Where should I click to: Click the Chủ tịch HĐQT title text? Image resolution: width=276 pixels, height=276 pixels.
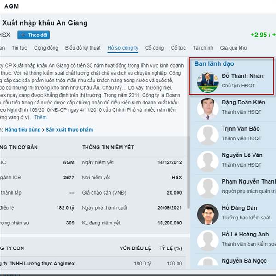[x=238, y=86]
